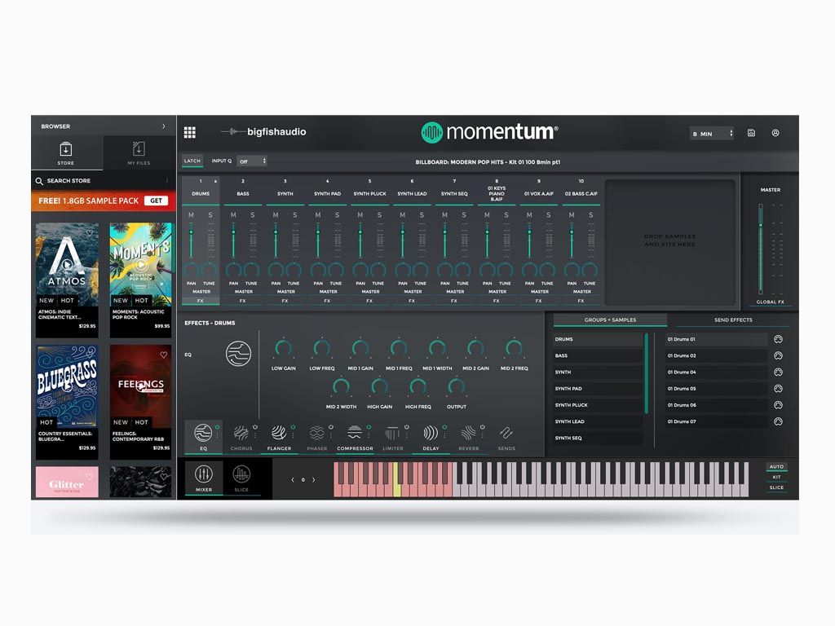Viewport: 835px width, 626px height.
Task: Click the Master volume fader
Action: coord(760,226)
